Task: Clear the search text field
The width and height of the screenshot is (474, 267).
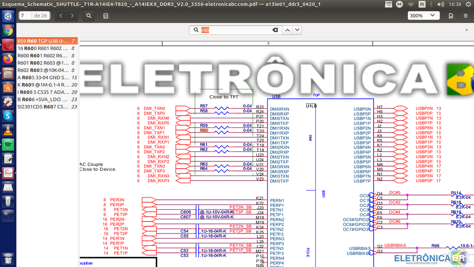Action: click(275, 30)
